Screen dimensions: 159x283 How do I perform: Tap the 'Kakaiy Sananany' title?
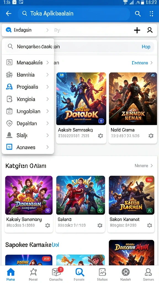click(24, 219)
